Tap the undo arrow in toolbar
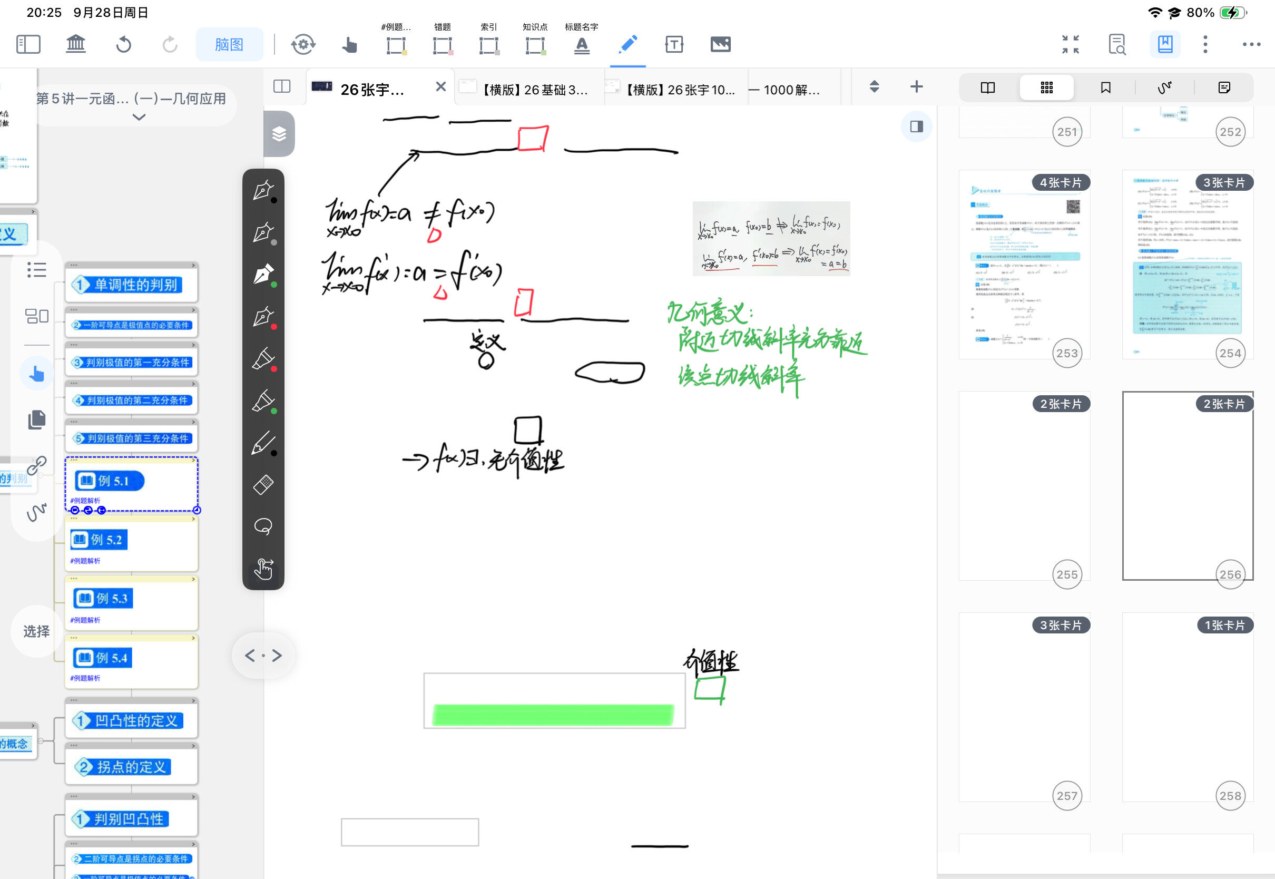 (123, 45)
